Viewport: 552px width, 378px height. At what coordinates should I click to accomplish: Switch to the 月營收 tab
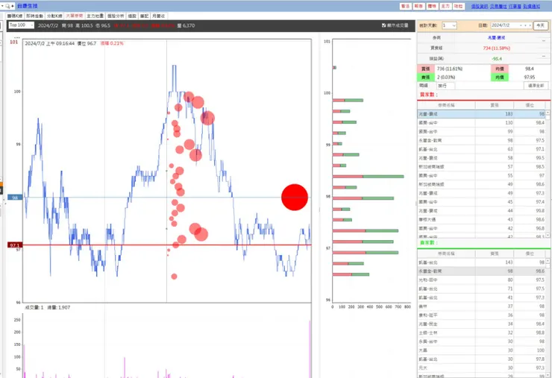[x=158, y=16]
